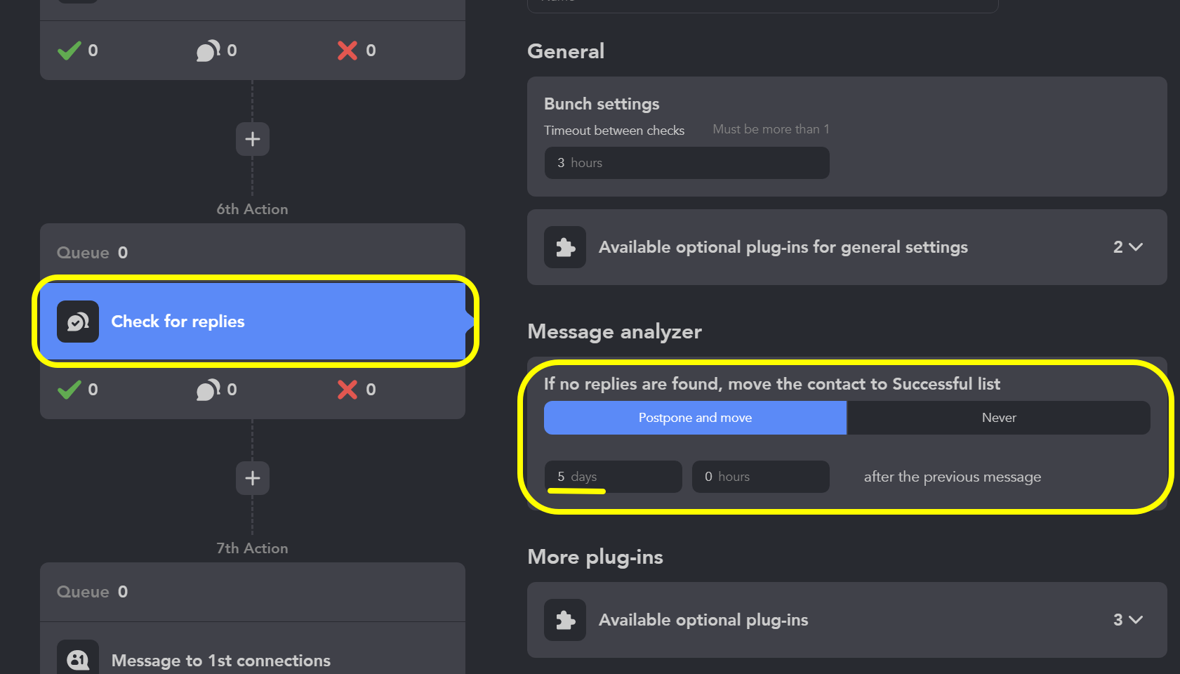Select the Check for replies action card

[253, 322]
